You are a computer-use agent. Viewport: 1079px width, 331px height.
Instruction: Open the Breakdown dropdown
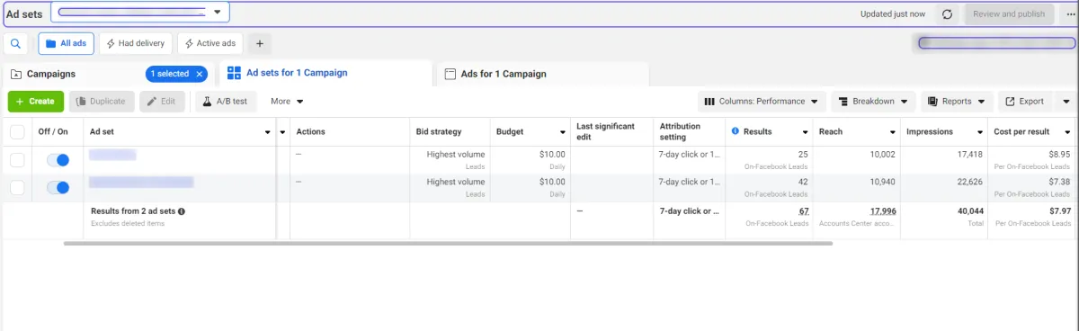(873, 102)
